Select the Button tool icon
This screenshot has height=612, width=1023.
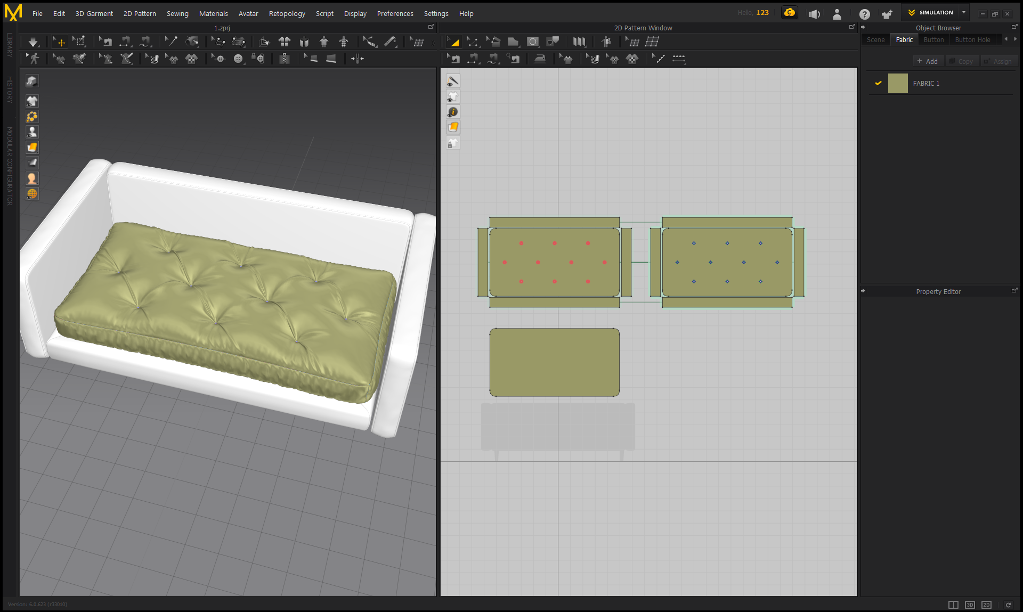pos(238,59)
